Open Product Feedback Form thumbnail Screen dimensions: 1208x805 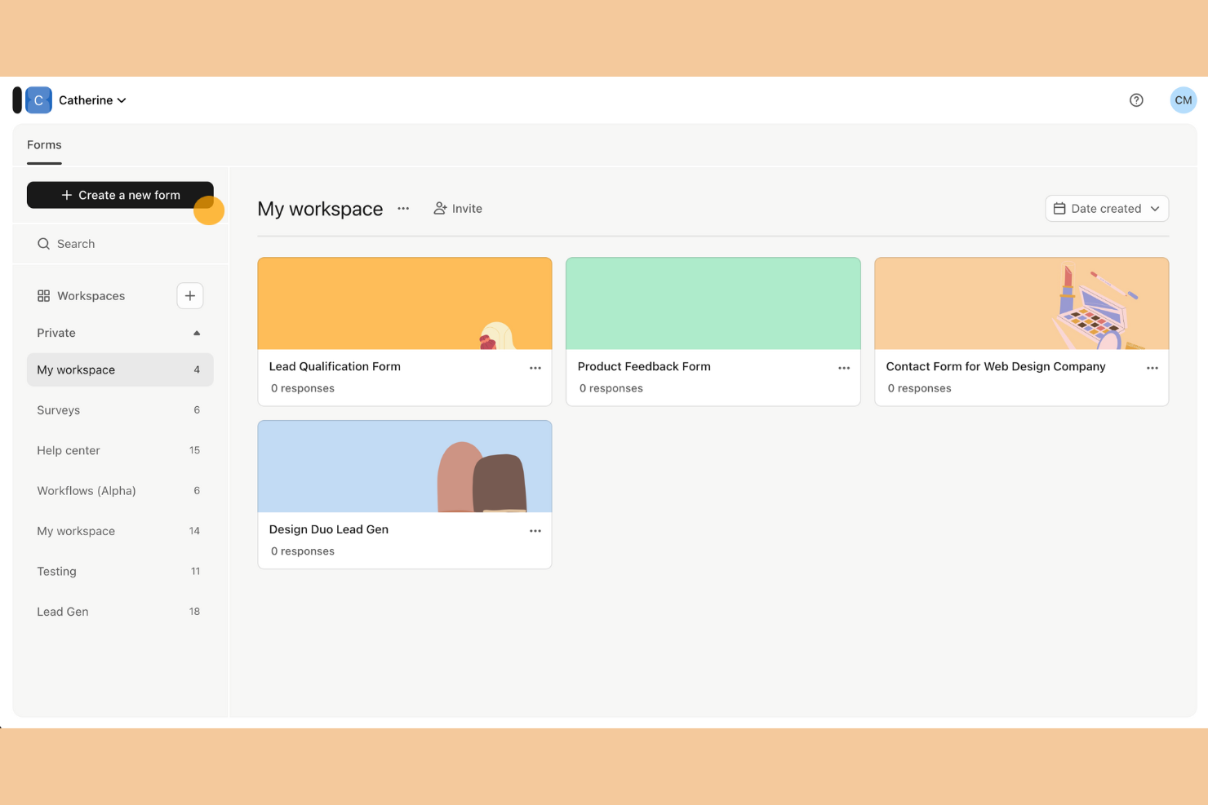pos(713,303)
